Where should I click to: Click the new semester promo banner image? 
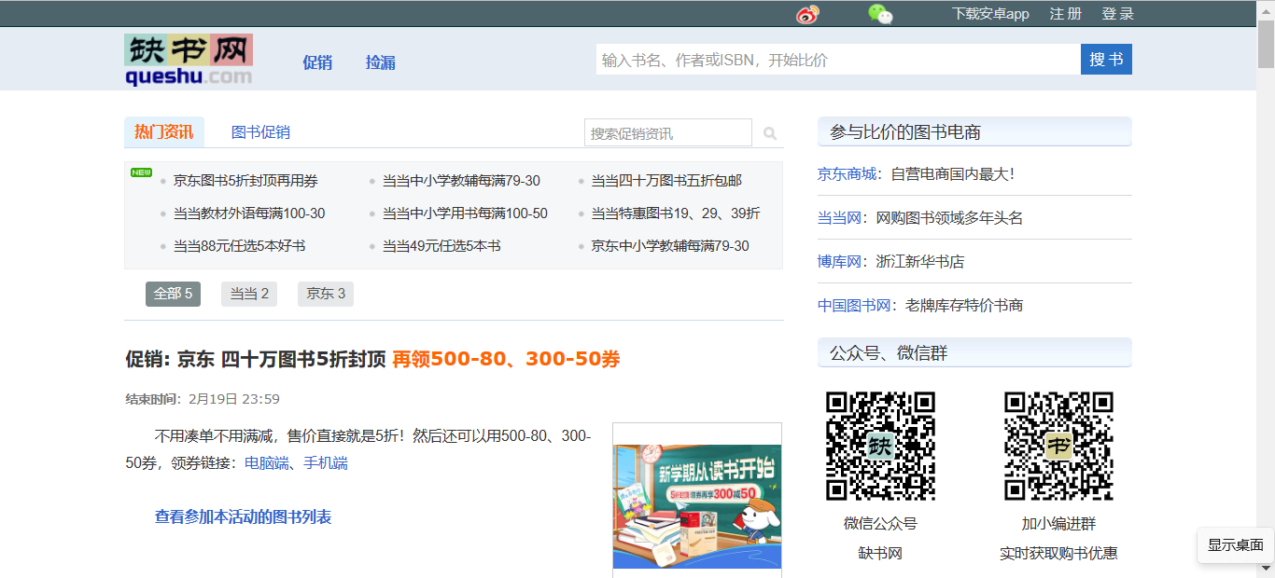click(697, 505)
